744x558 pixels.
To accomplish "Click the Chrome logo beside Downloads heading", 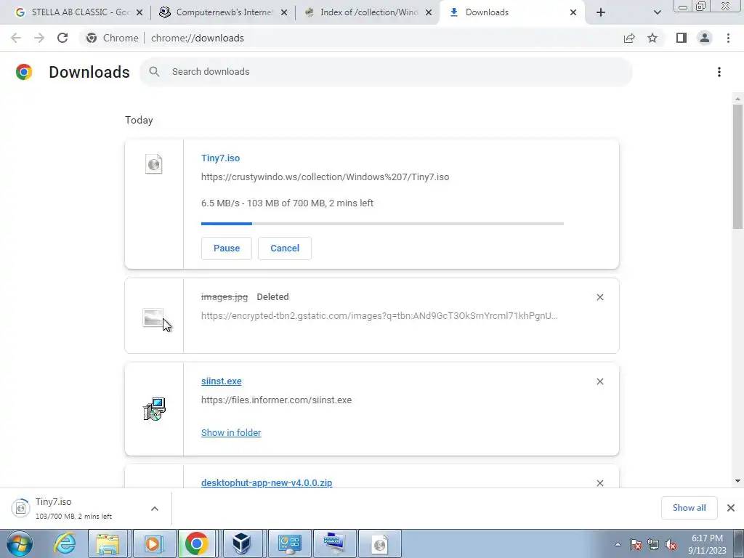I will point(24,72).
